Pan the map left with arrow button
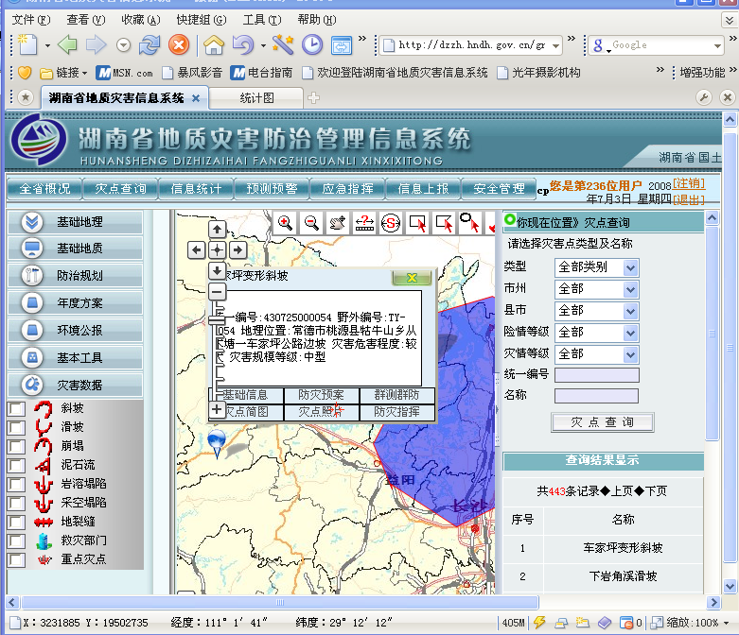 pyautogui.click(x=197, y=249)
